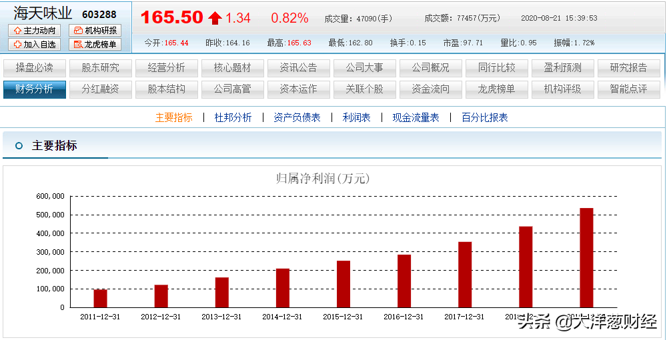Screen dimensions: 667x340
Task: Select the 核心题材 tab
Action: pos(232,68)
